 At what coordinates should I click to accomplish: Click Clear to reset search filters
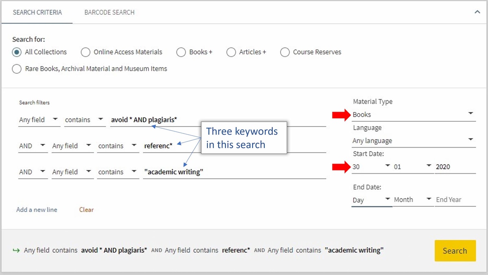[86, 210]
